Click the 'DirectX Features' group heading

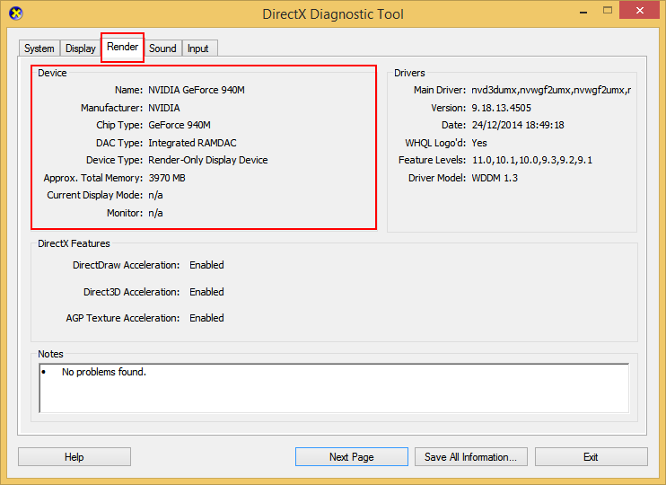click(x=74, y=243)
